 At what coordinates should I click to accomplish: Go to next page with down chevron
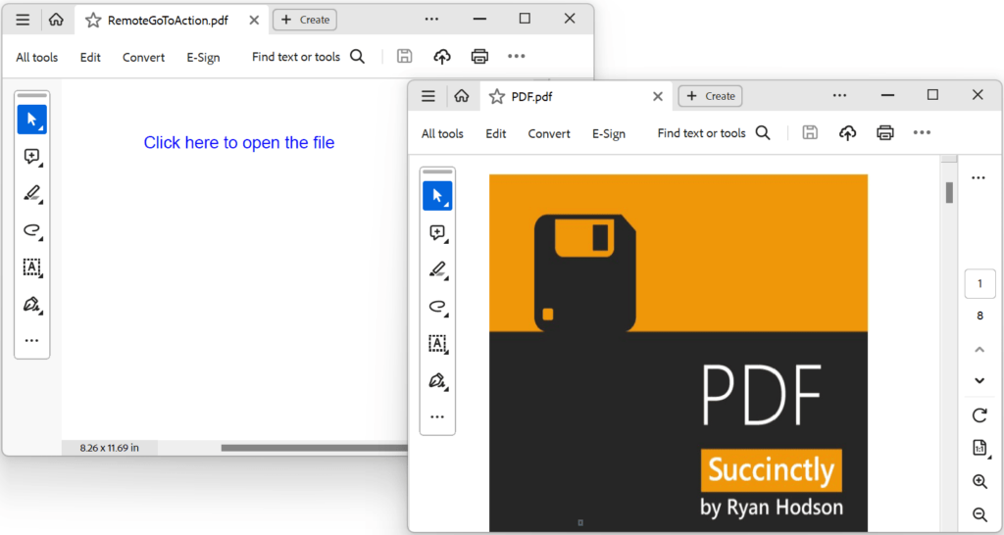pyautogui.click(x=979, y=380)
